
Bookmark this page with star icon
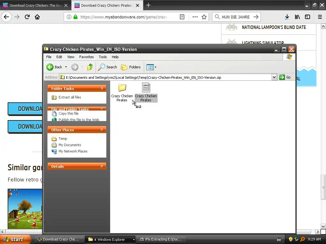(204, 17)
